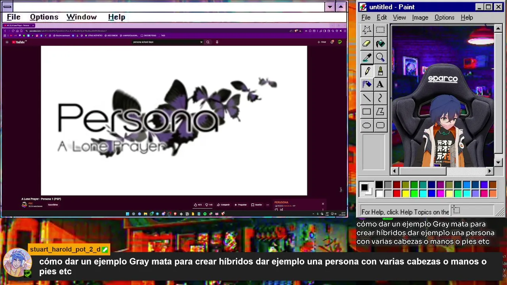Open the Window menu in the left window
507x285 pixels.
(82, 17)
